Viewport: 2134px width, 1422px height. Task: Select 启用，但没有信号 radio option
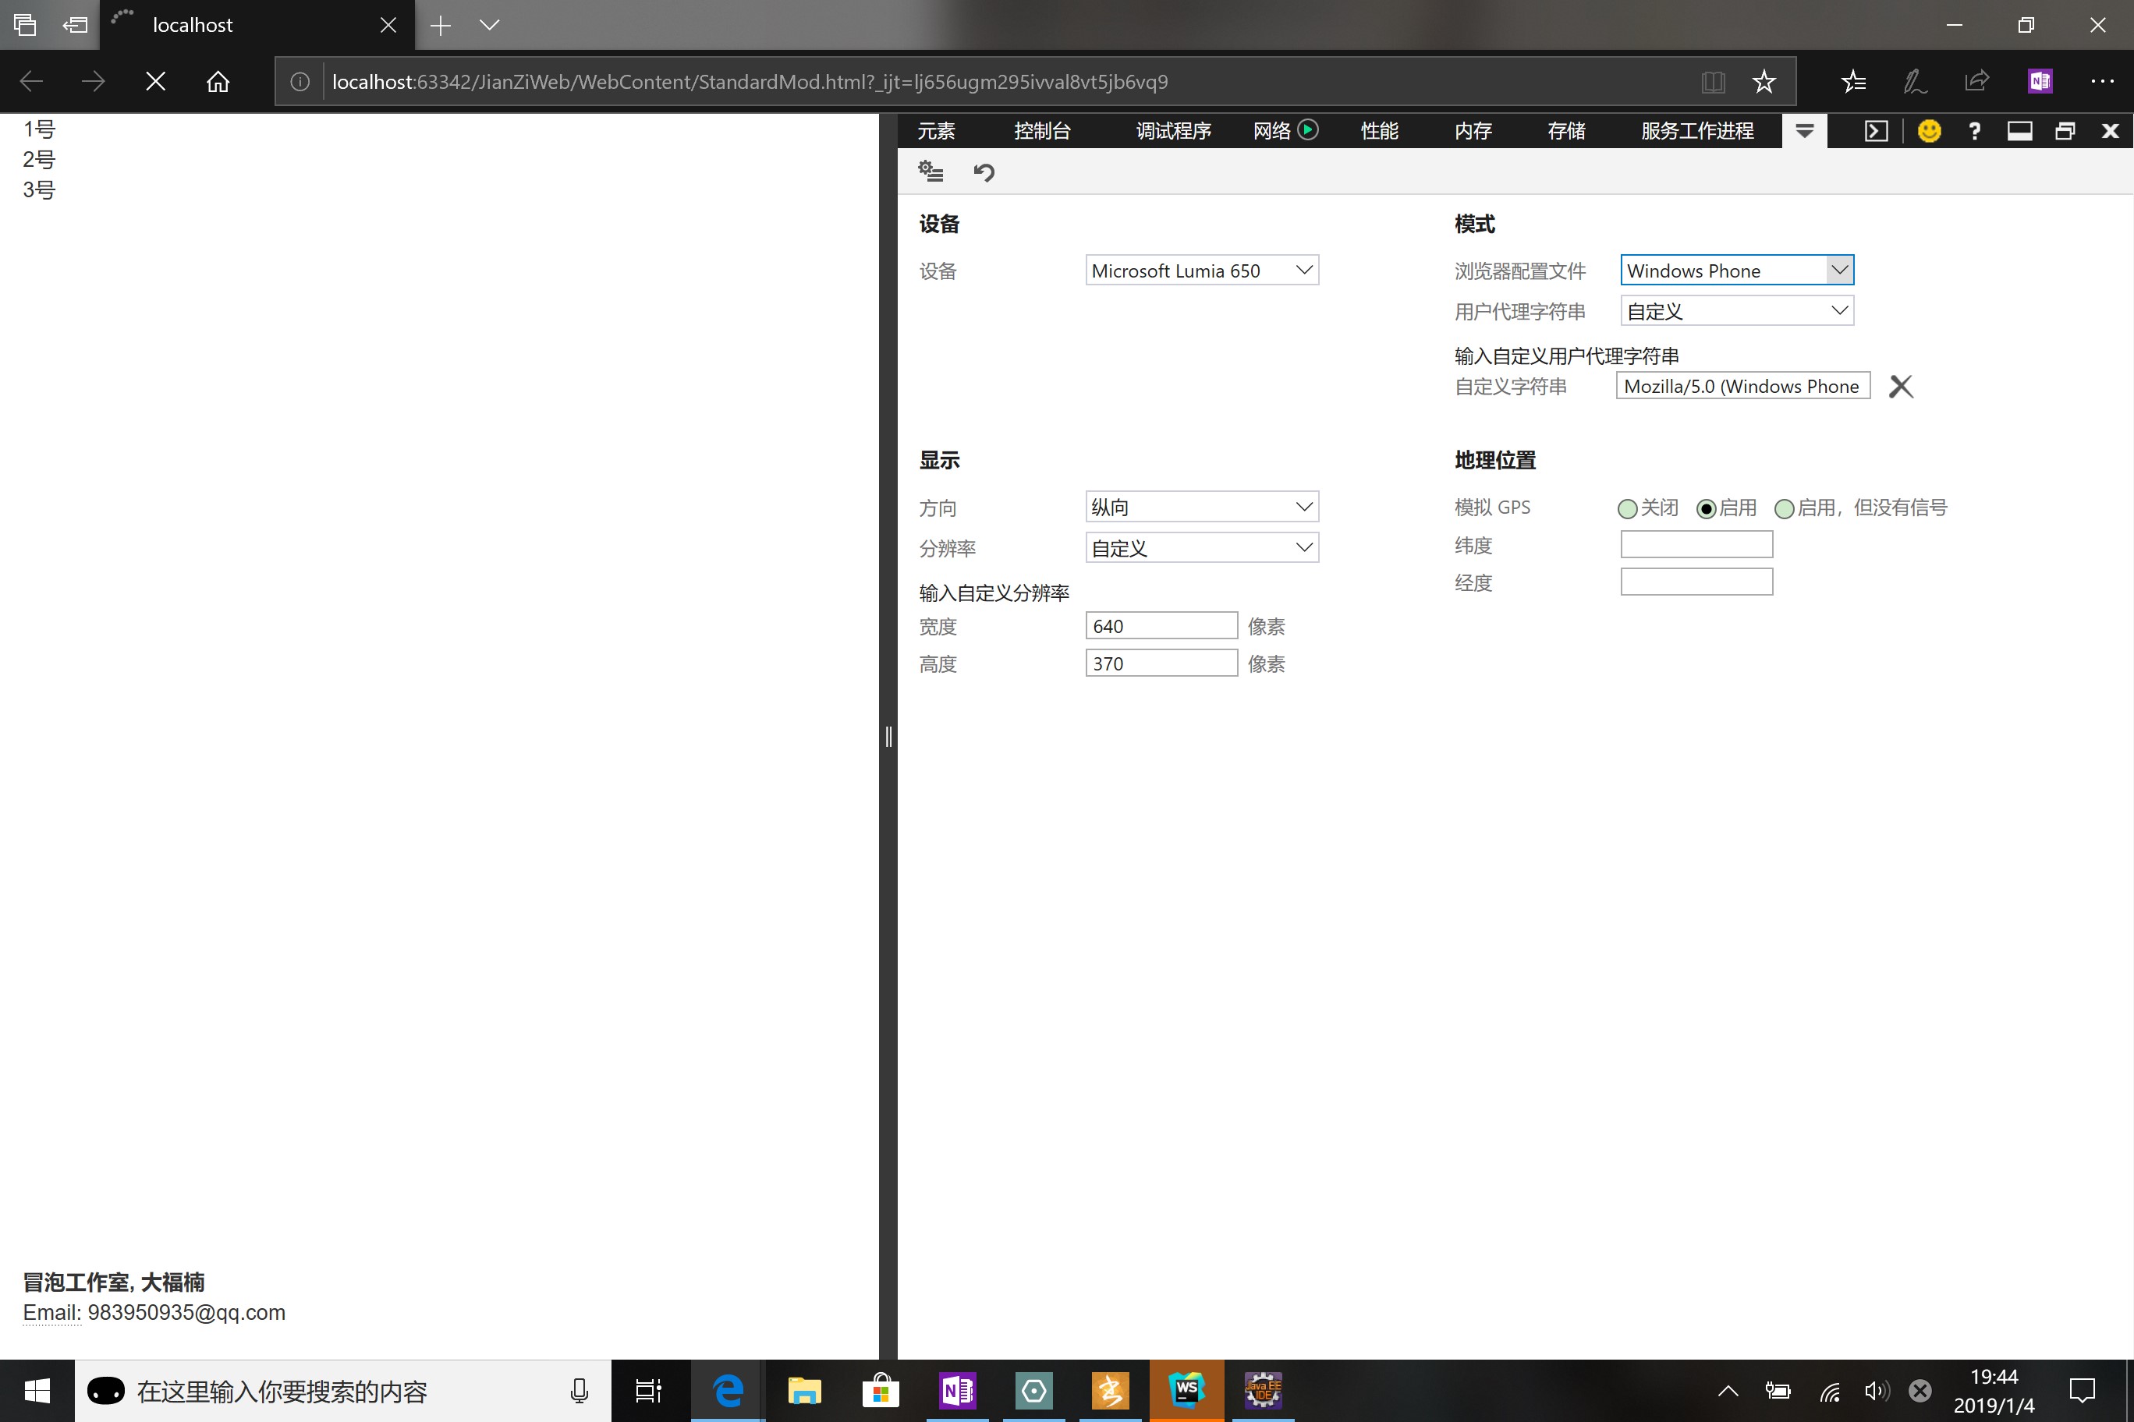(x=1784, y=509)
